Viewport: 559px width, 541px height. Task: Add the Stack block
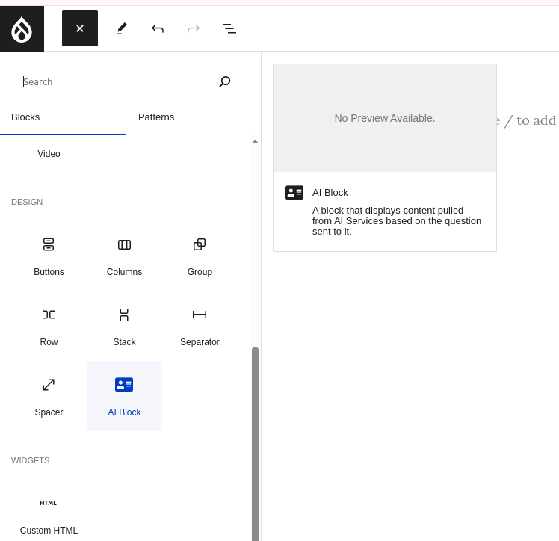(x=124, y=326)
